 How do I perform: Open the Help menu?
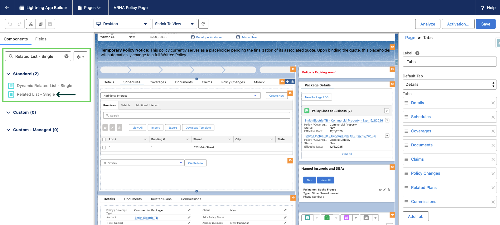pyautogui.click(x=488, y=7)
